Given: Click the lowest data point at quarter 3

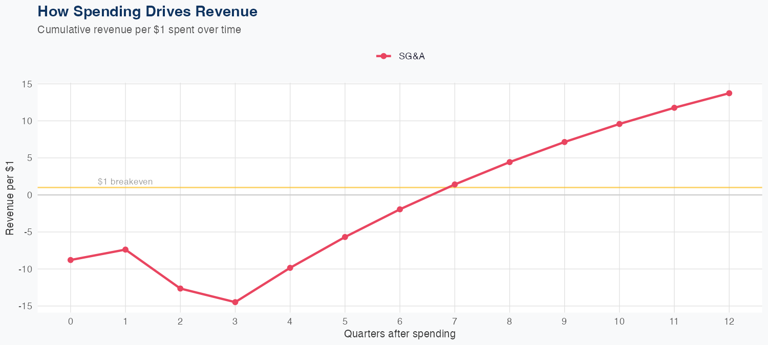Looking at the screenshot, I should [235, 302].
